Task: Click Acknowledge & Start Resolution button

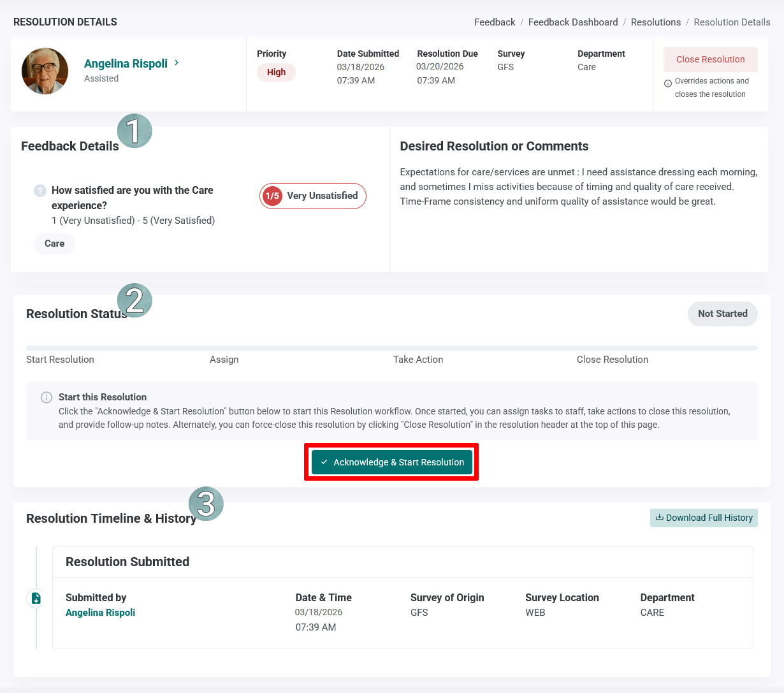Action: tap(392, 462)
